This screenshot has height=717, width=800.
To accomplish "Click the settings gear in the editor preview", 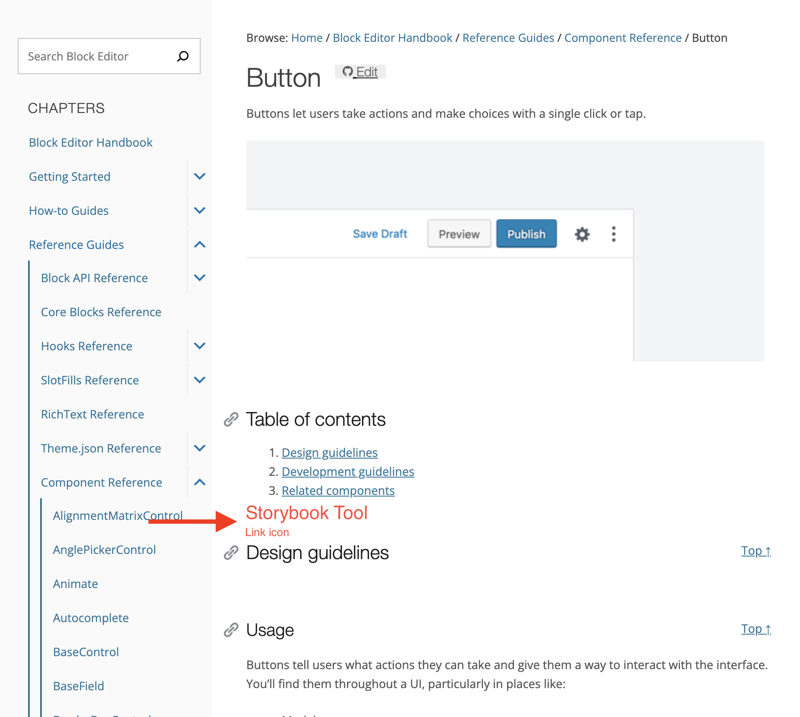I will (581, 234).
